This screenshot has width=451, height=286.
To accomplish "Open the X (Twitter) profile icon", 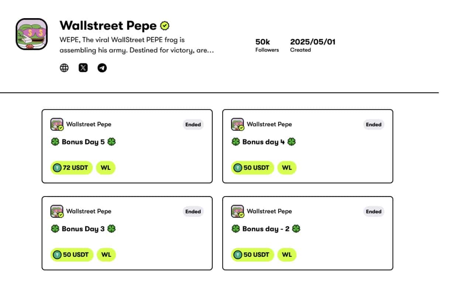I will tap(83, 68).
